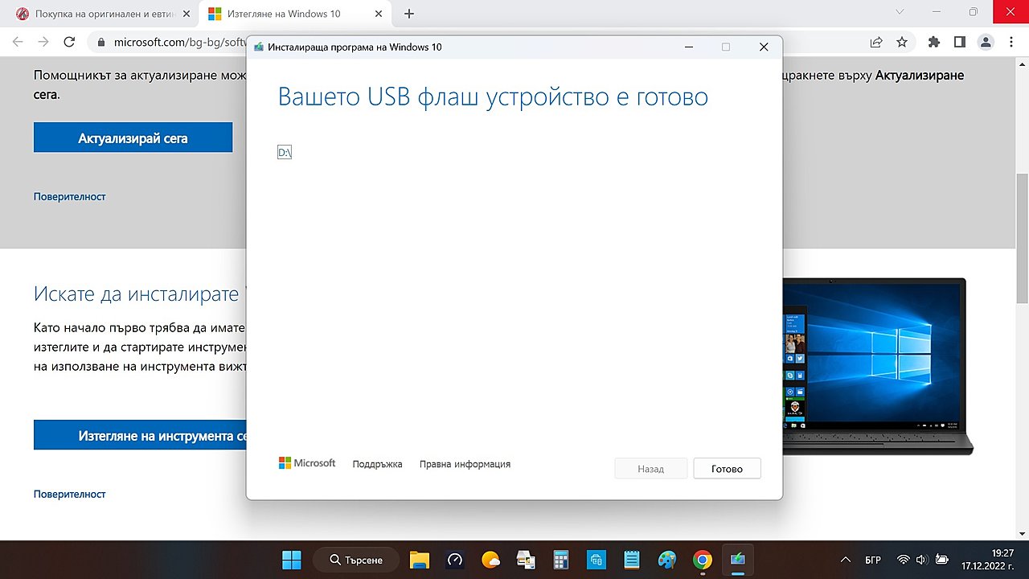Open the Weather app on the taskbar
Viewport: 1029px width, 579px height.
490,560
